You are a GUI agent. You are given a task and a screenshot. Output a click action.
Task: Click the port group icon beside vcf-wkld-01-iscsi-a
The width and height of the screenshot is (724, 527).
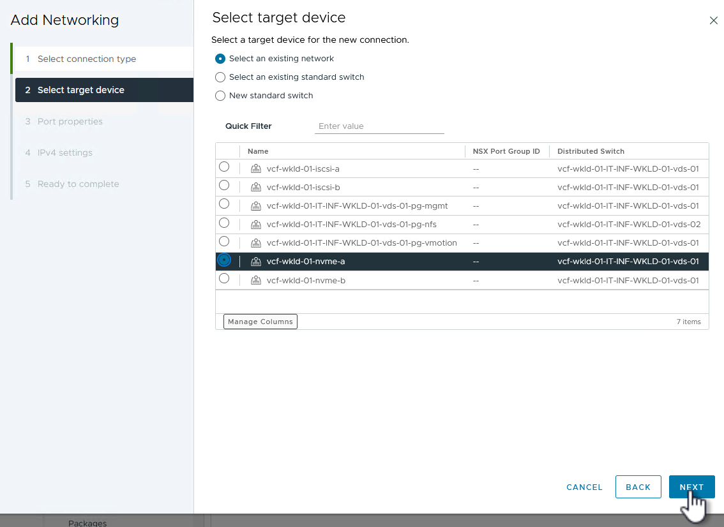256,169
